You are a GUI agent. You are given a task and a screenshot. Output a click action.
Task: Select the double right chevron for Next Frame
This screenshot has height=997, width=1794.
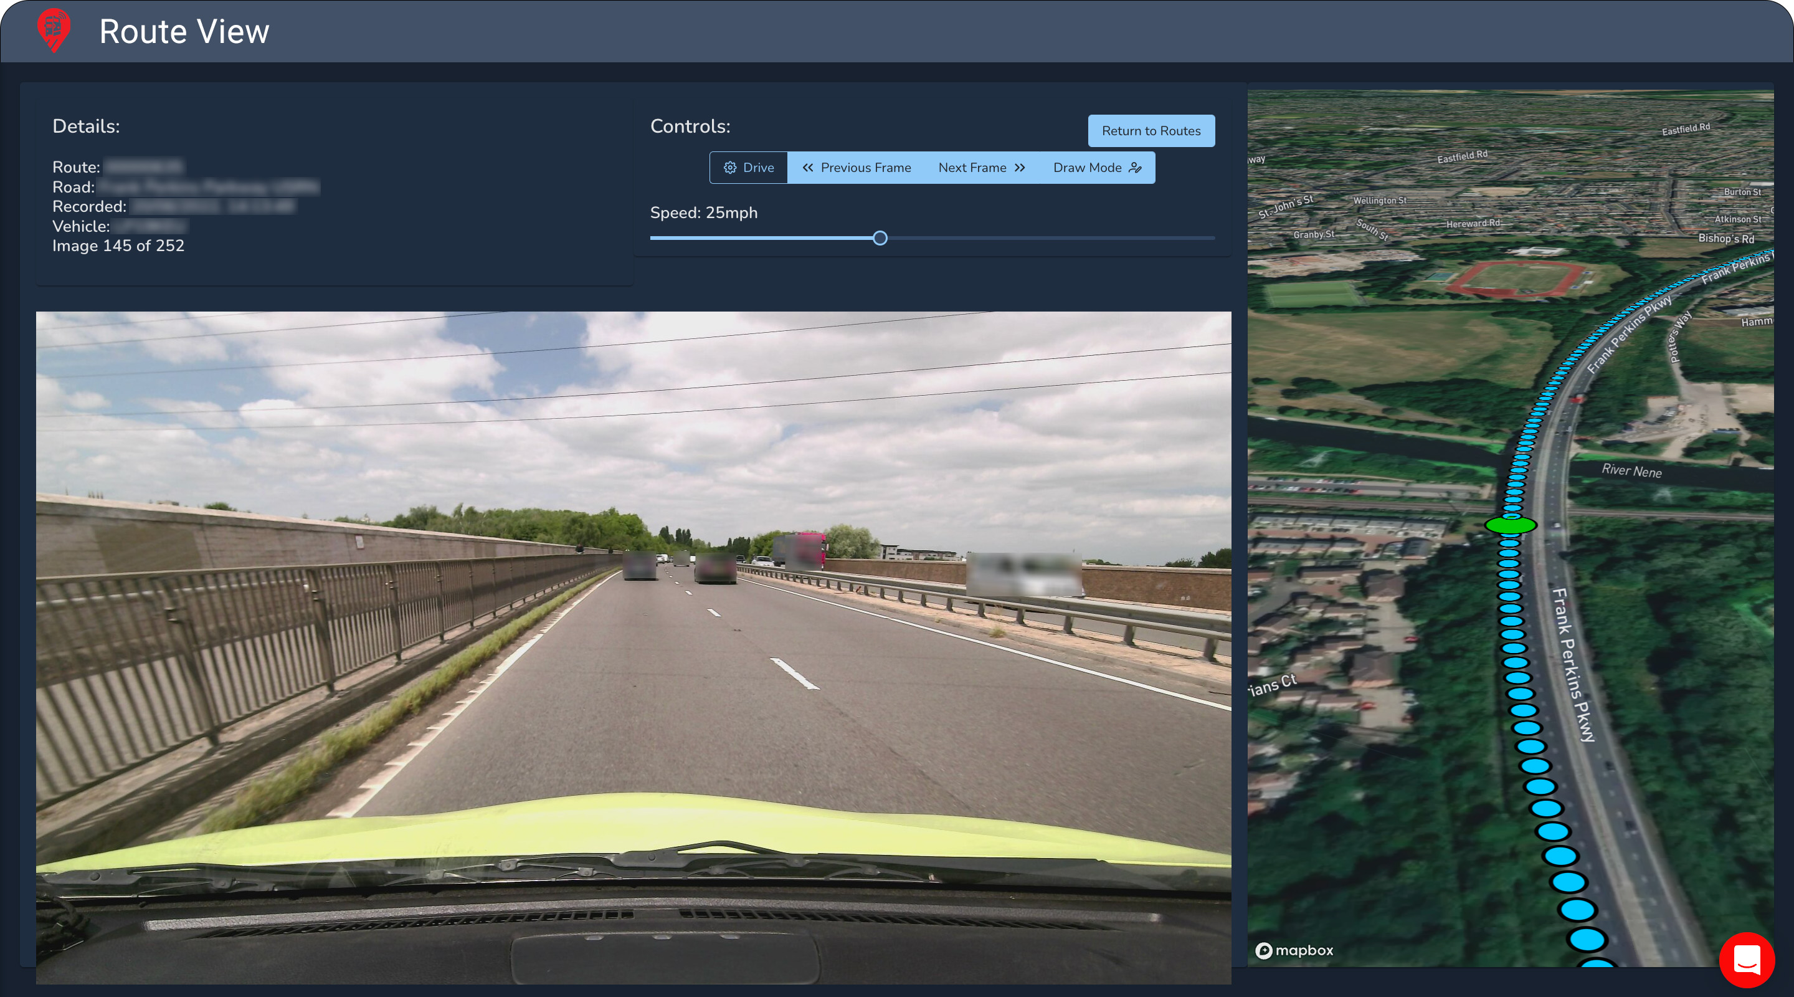[x=1020, y=167]
